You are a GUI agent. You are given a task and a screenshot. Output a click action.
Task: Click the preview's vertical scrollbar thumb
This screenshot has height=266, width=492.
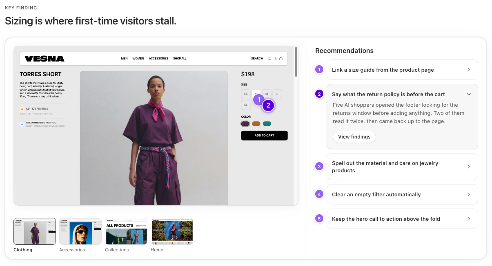(296, 62)
